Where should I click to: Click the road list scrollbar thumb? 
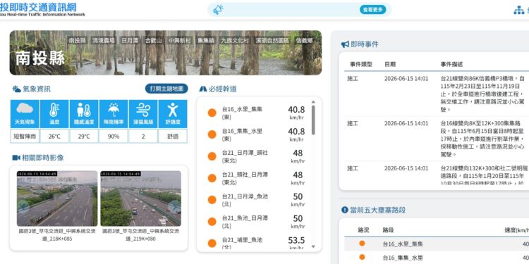click(313, 120)
